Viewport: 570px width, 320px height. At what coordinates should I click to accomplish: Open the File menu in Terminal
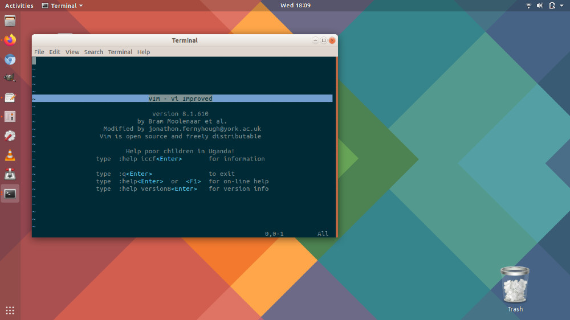pos(39,52)
